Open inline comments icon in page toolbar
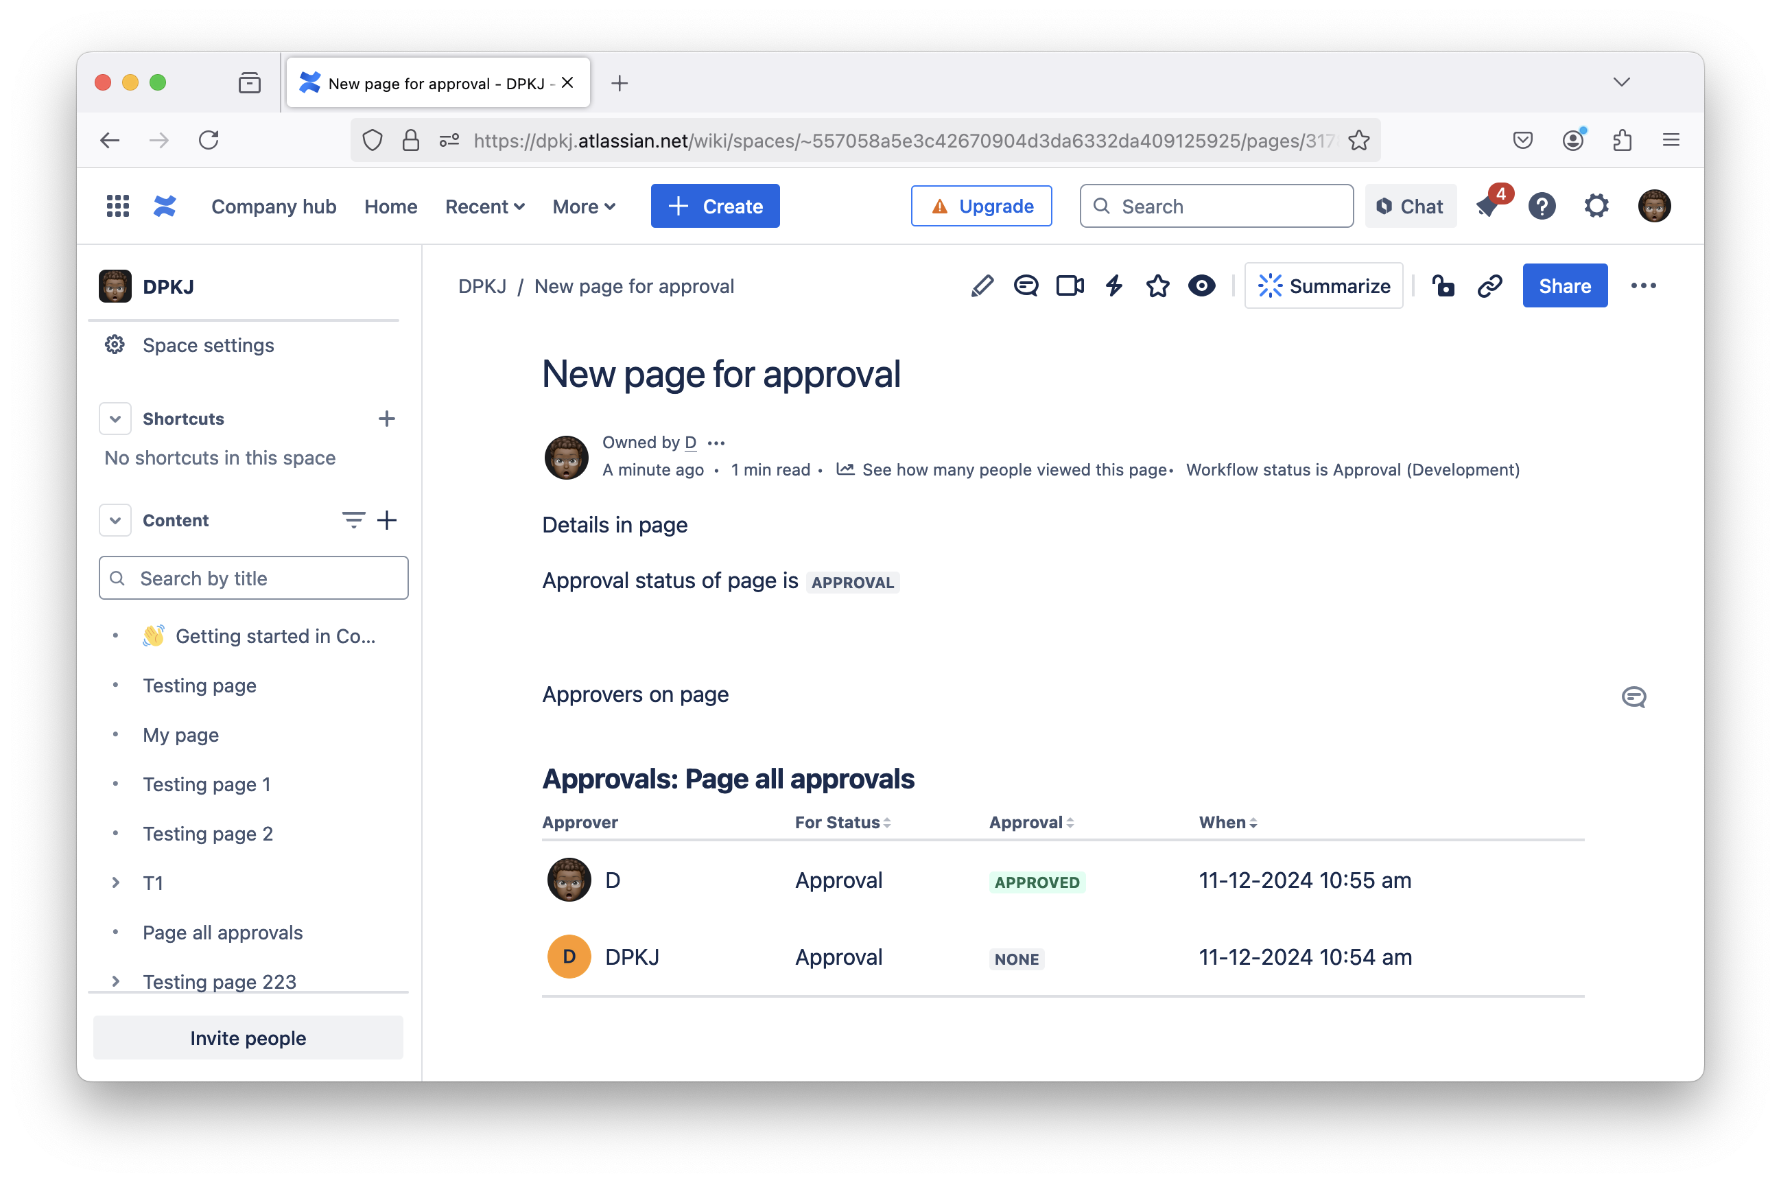Screen dimensions: 1781x1183 tap(1026, 286)
